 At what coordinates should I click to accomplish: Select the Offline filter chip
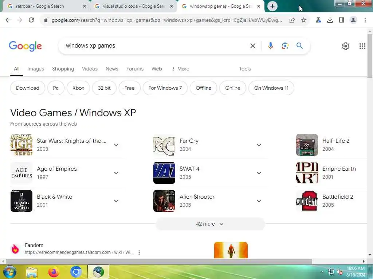coord(203,88)
